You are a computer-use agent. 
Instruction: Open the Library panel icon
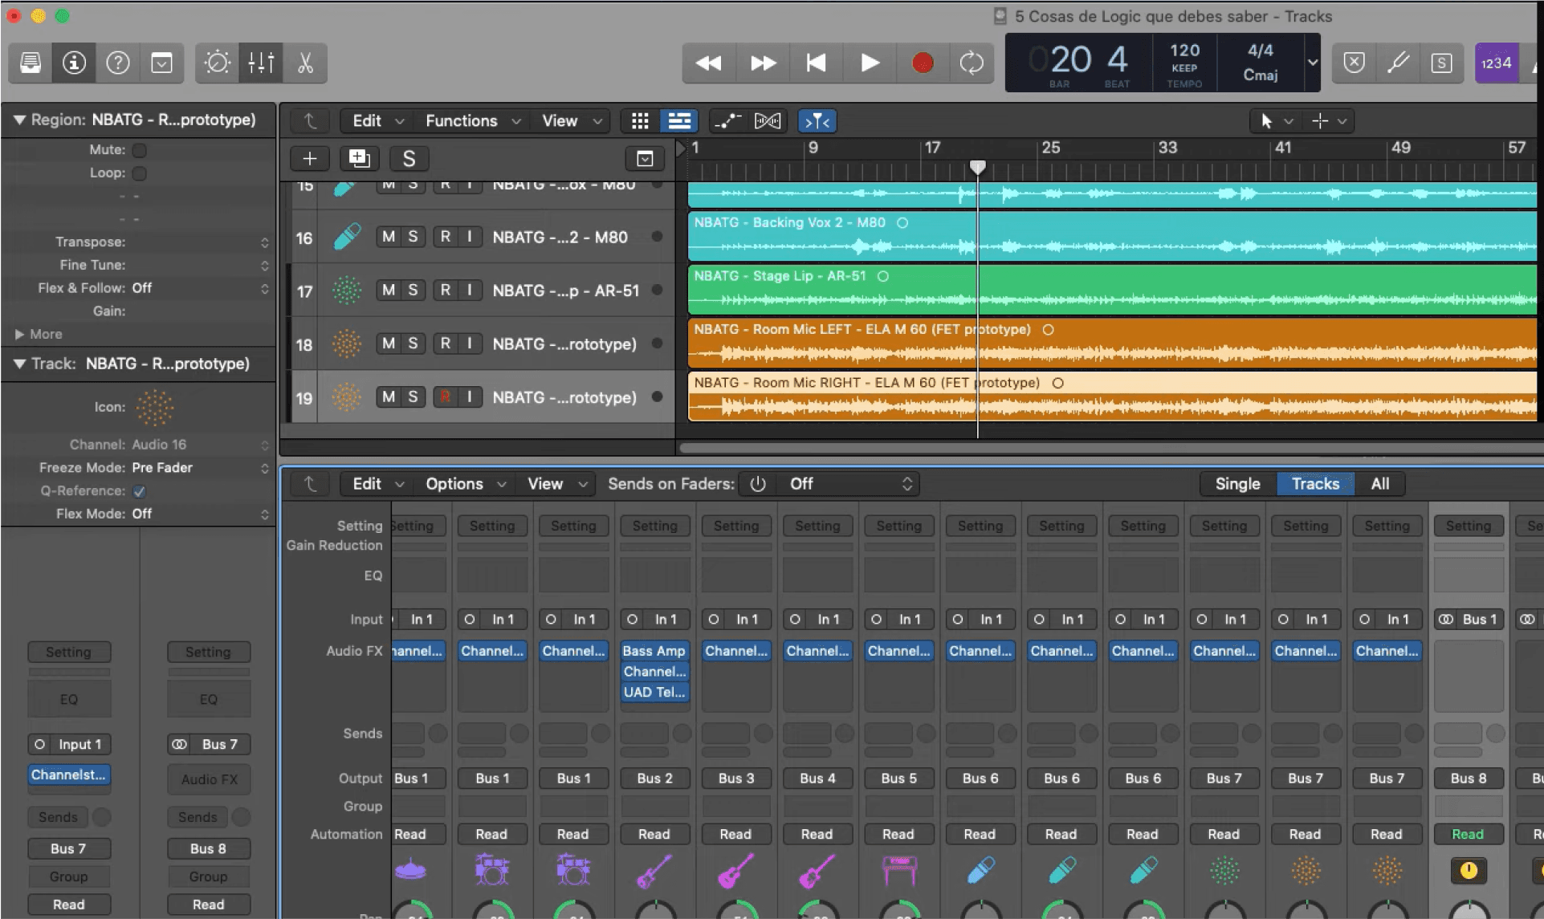point(31,63)
